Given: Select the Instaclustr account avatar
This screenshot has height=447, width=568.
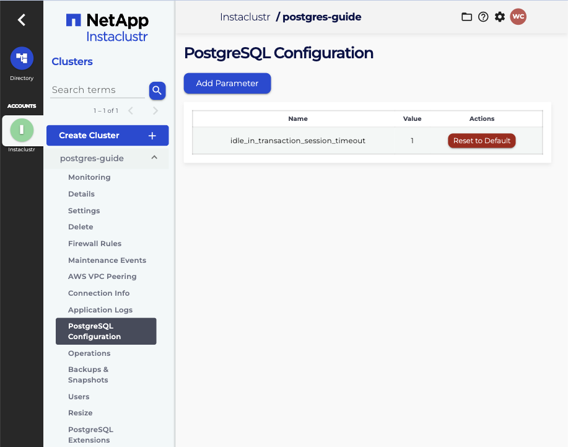Looking at the screenshot, I should 22,130.
